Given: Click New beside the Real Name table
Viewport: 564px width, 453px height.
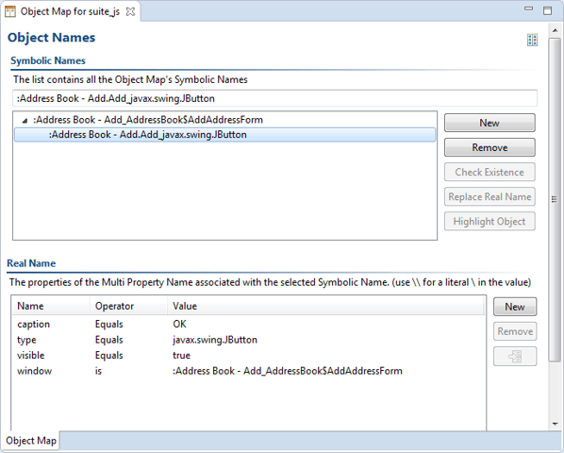Looking at the screenshot, I should [x=515, y=307].
